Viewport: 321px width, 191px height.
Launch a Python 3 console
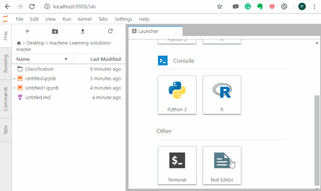[x=177, y=95]
